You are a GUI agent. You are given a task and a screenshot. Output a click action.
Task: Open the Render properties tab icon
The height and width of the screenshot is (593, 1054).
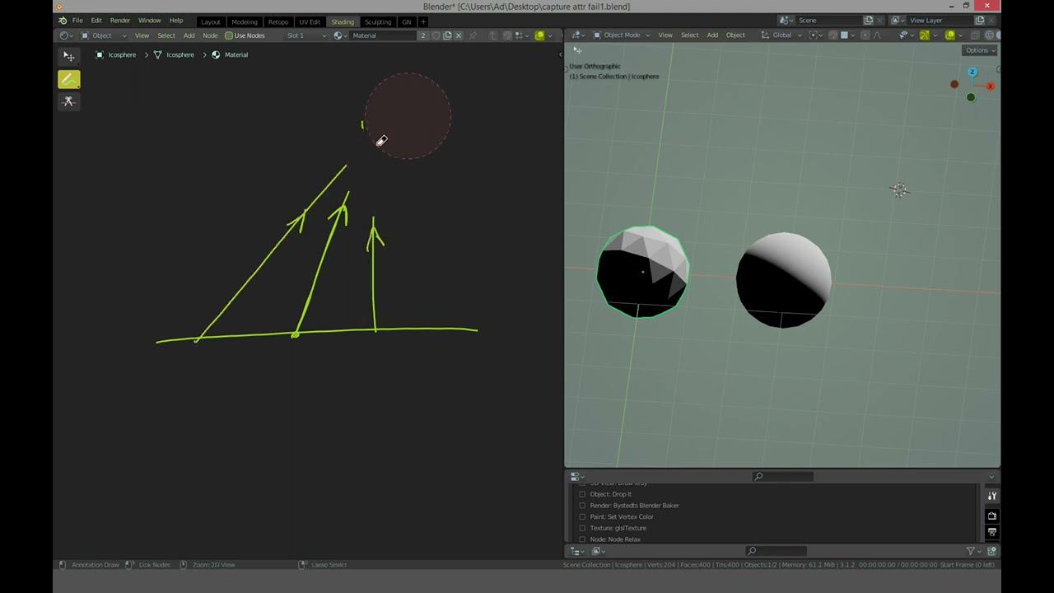click(x=991, y=516)
